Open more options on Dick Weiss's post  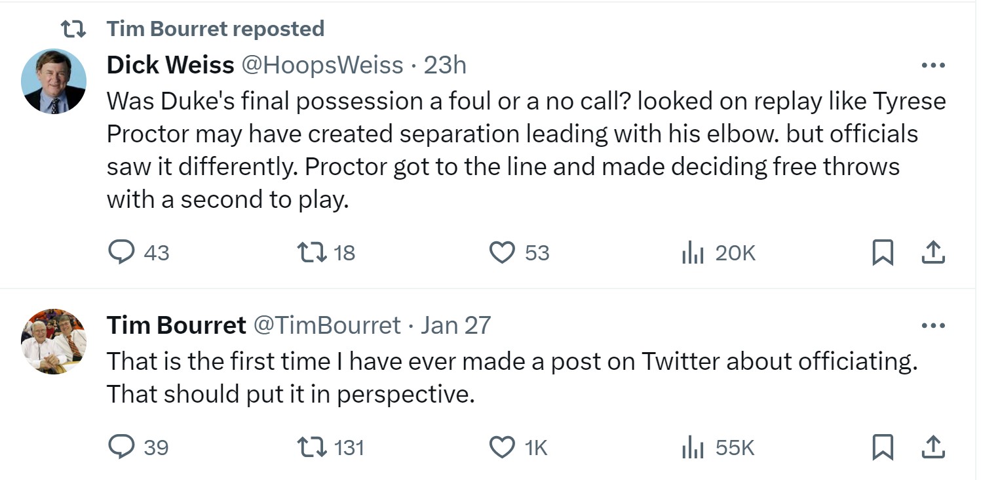coord(933,66)
